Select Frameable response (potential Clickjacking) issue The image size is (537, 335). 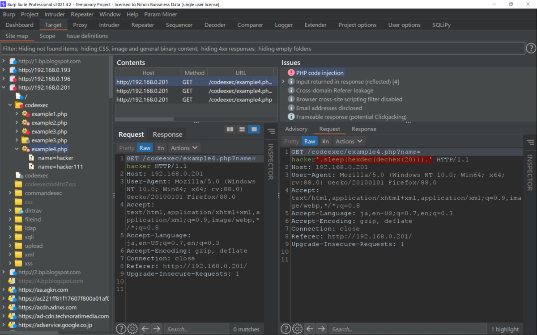coord(351,117)
